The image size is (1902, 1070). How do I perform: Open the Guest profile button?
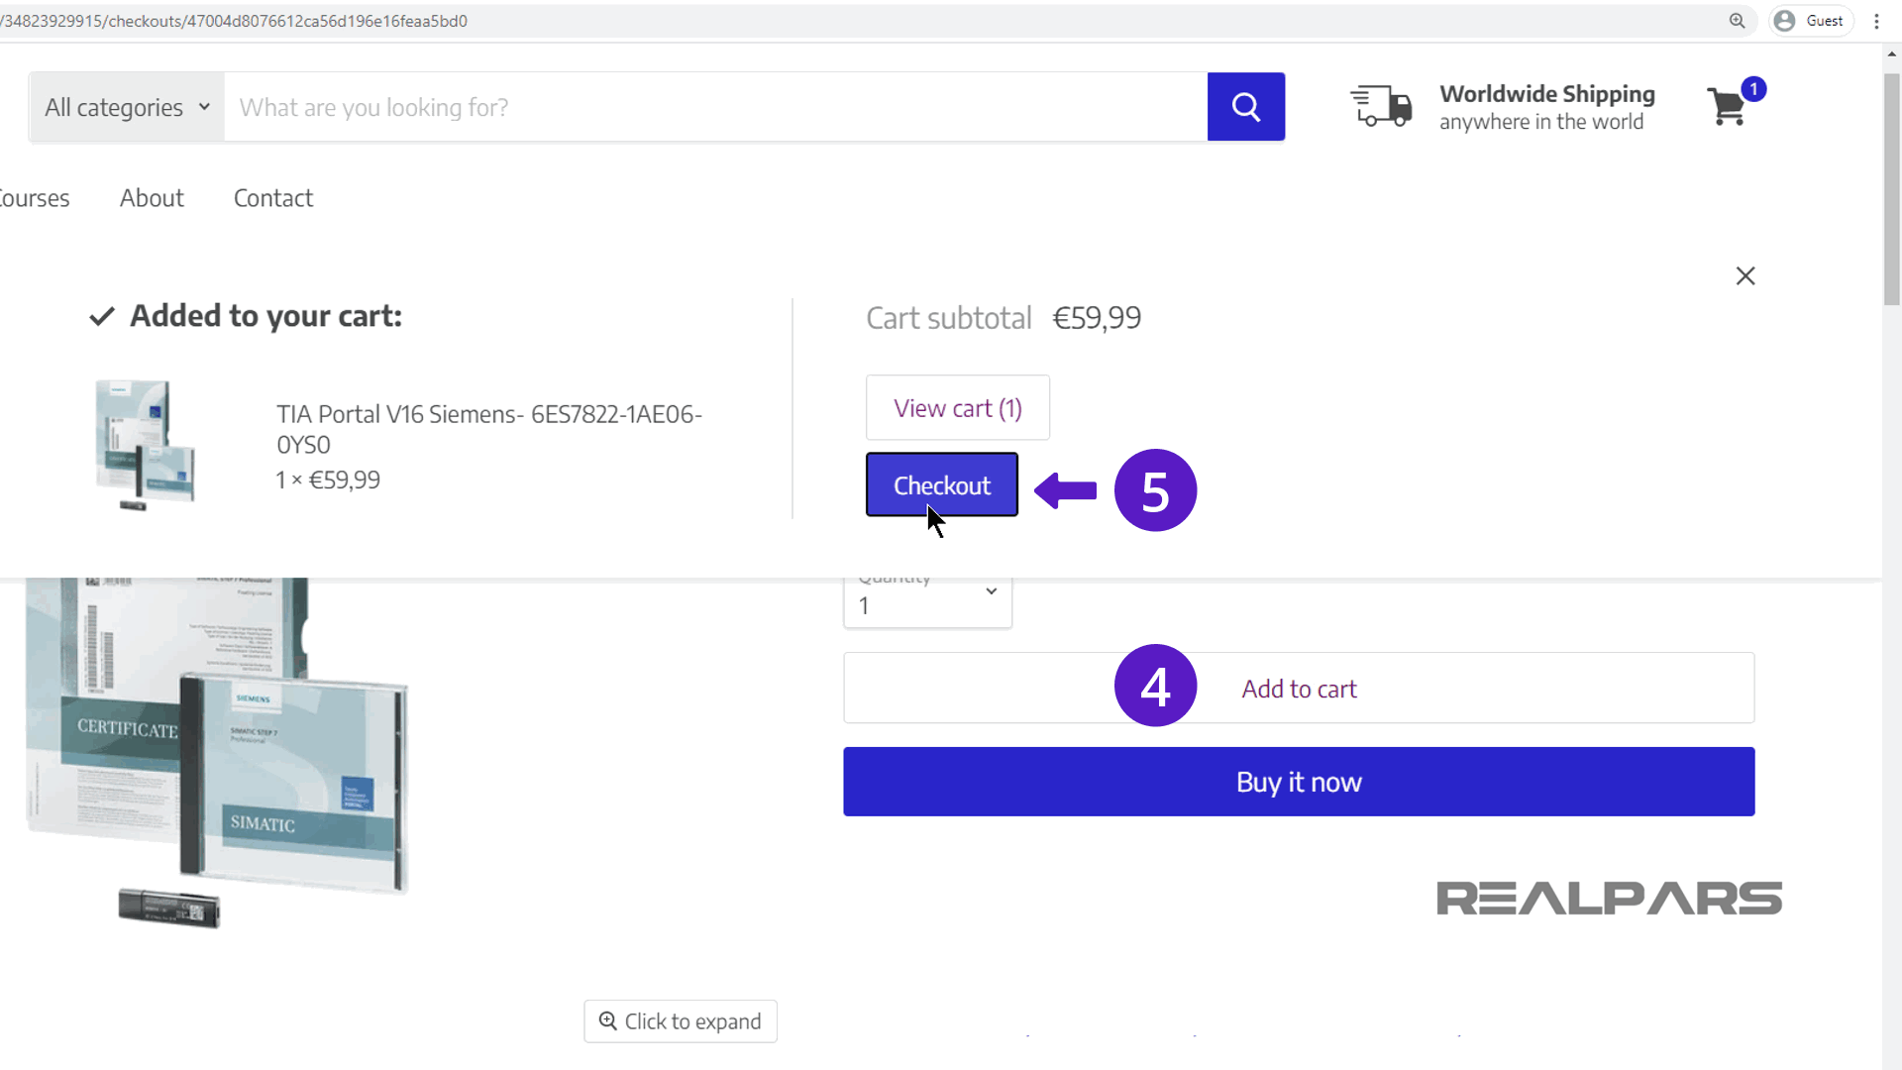[x=1810, y=21]
